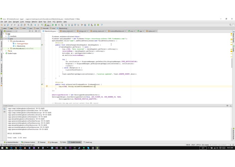Collapse the app module tree node
235x167 pixels.
click(4, 34)
